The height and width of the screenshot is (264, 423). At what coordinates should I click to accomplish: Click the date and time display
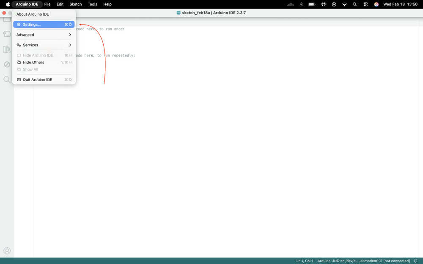point(400,4)
